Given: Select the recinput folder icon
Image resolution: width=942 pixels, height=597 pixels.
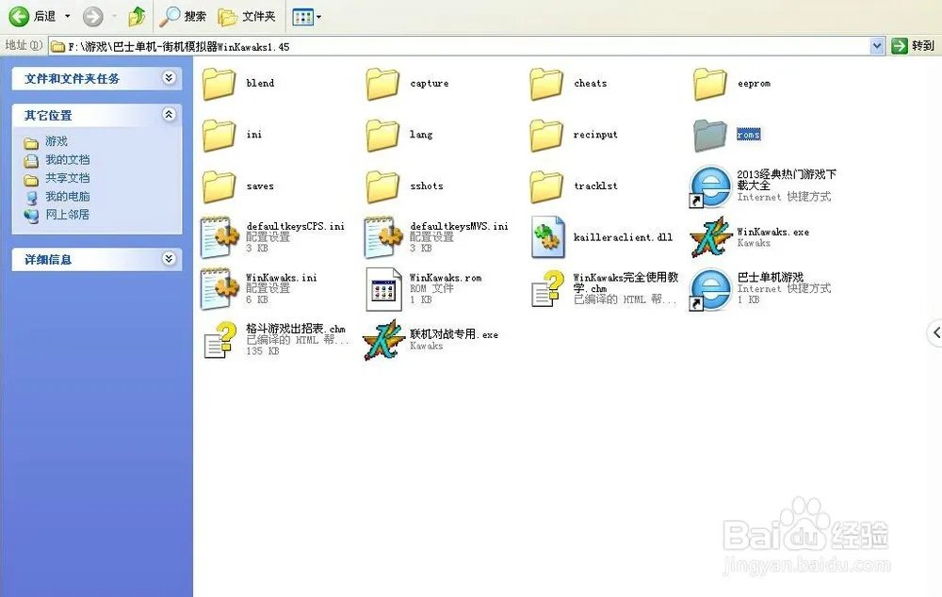Looking at the screenshot, I should click(546, 135).
